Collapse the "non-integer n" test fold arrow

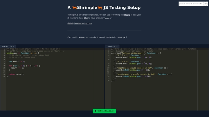[x=110, y=74]
